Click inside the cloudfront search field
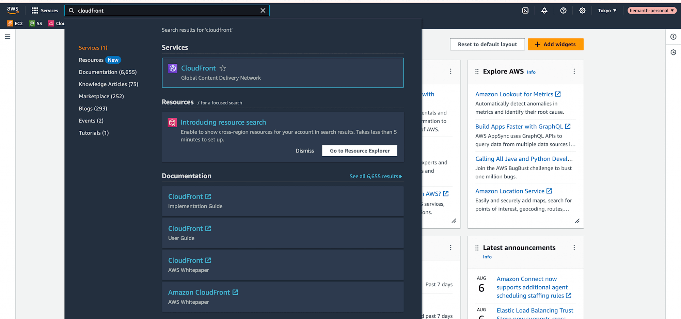 click(167, 11)
